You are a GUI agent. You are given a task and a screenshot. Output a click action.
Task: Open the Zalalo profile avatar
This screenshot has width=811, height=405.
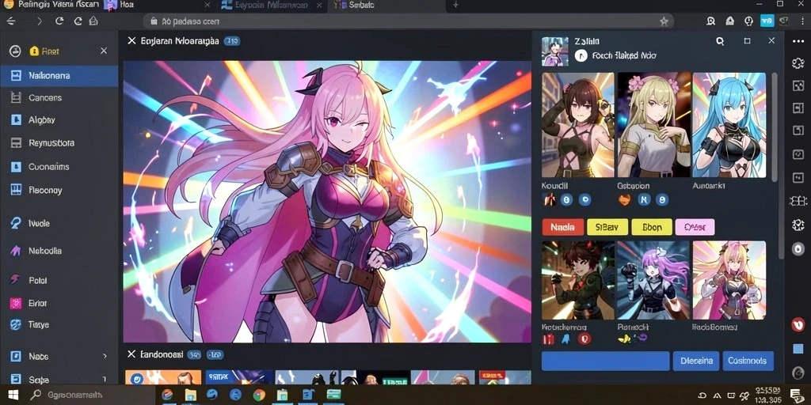tap(554, 51)
